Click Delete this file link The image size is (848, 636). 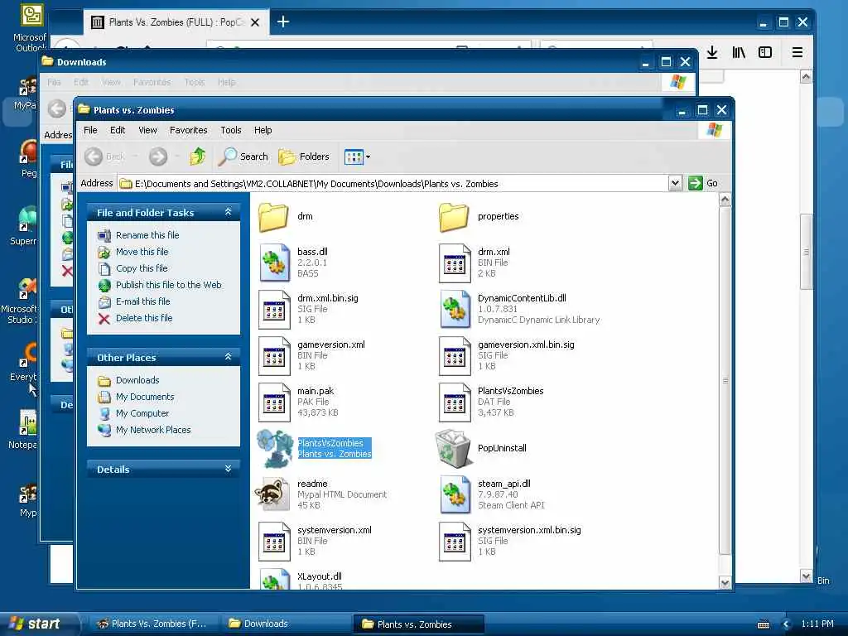click(144, 318)
